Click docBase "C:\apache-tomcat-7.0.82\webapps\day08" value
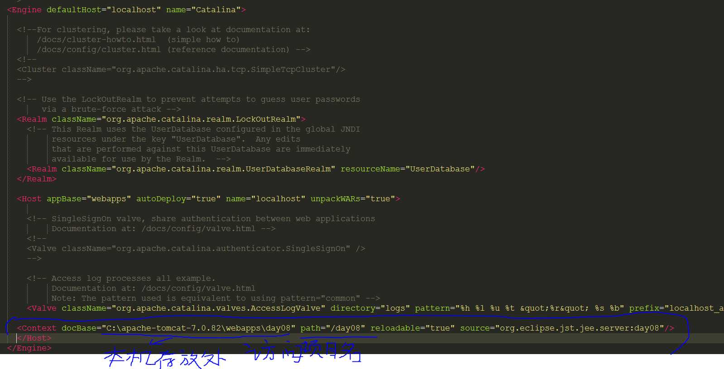 [199, 328]
